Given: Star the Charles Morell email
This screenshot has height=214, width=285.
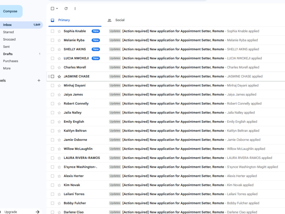Looking at the screenshot, I should [59, 68].
